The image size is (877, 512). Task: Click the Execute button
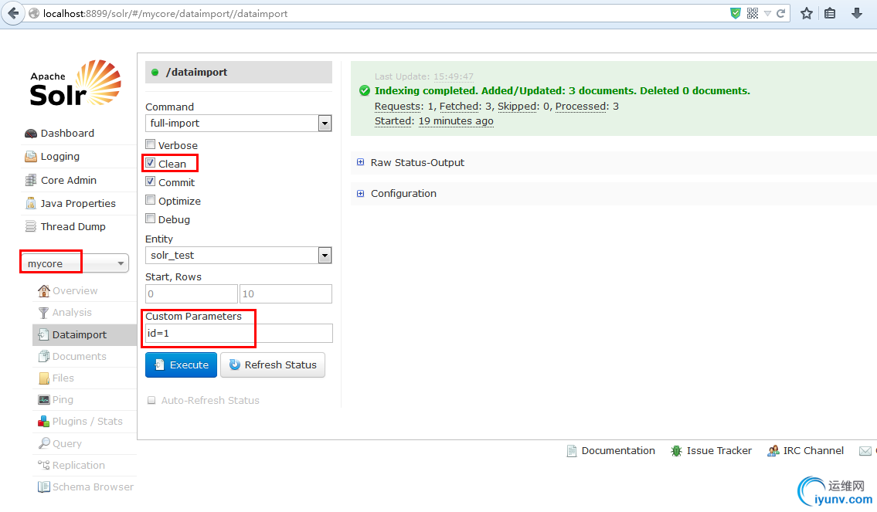182,365
